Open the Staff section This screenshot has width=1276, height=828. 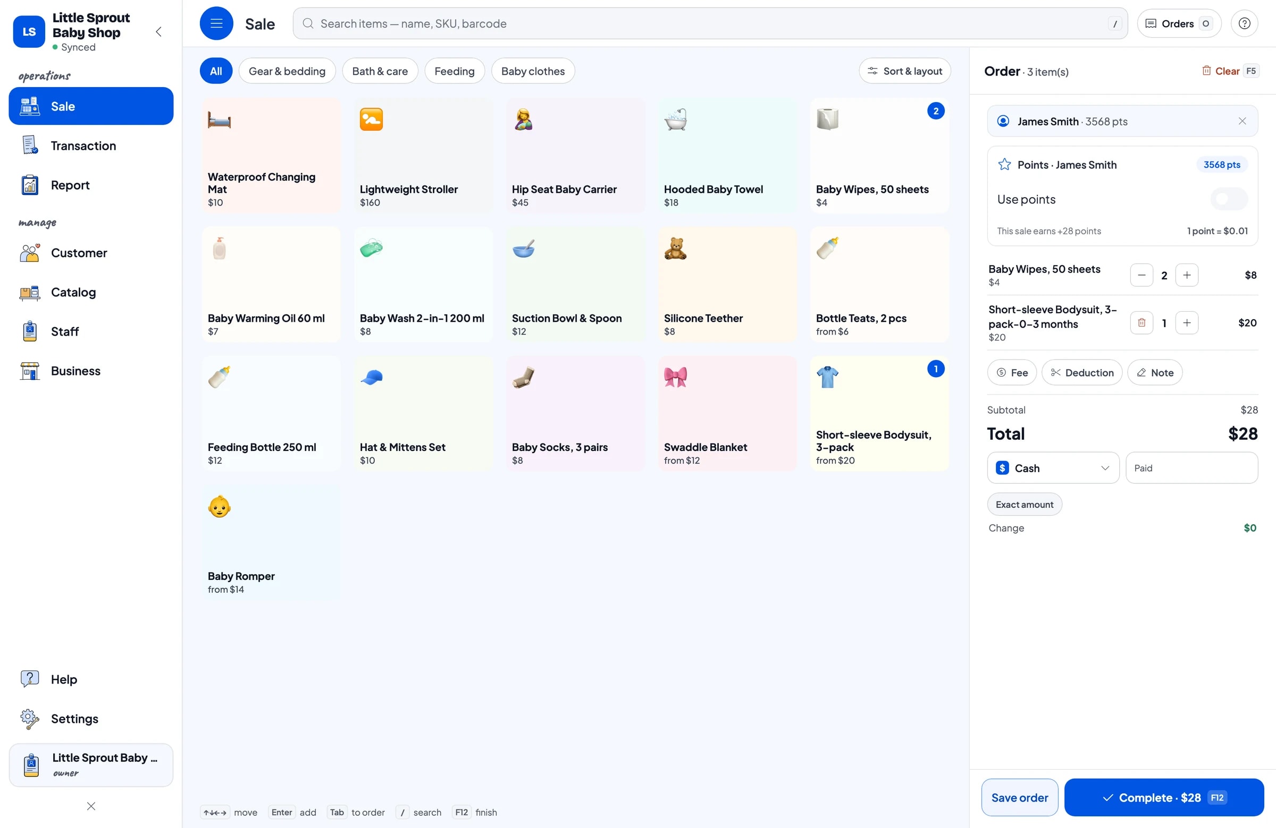point(91,331)
